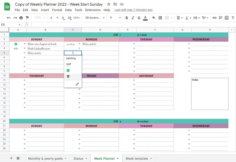This screenshot has width=236, height=162.
Task: Open the Borders tool
Action: (x=160, y=18)
